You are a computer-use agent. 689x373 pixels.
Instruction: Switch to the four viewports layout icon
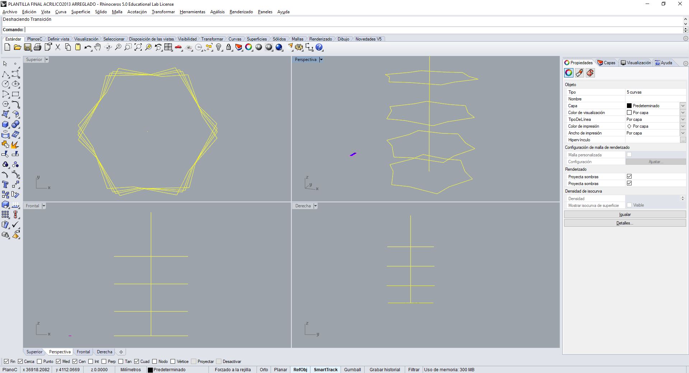pyautogui.click(x=168, y=47)
